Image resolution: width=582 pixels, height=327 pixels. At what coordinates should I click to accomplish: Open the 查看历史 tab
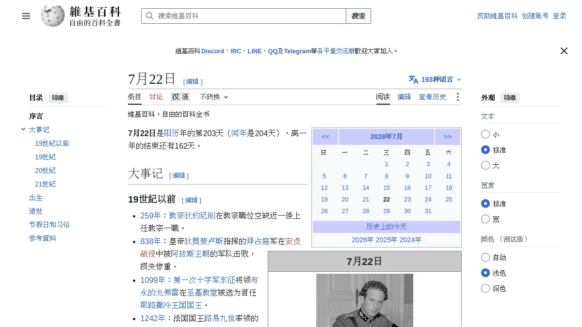tap(433, 97)
